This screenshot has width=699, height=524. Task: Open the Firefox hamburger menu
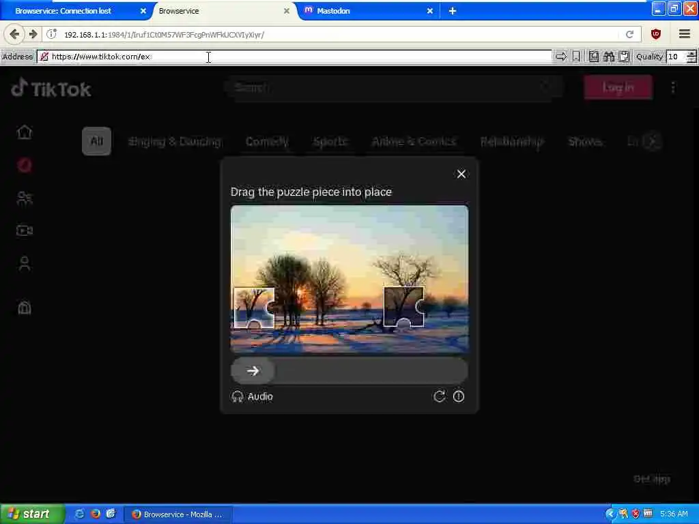click(x=684, y=34)
